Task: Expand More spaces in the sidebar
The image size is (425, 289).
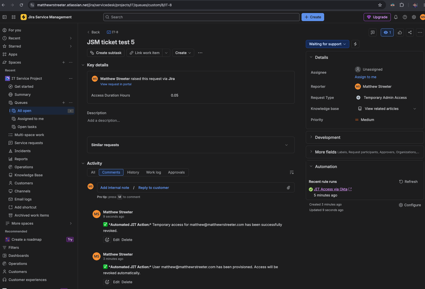Action: (x=71, y=223)
